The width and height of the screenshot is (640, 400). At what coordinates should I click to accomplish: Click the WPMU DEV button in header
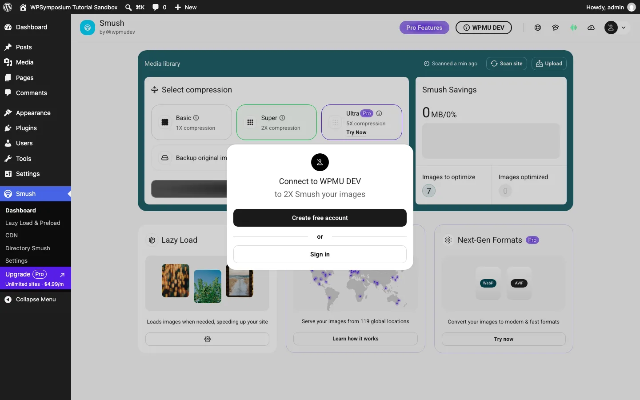(484, 28)
